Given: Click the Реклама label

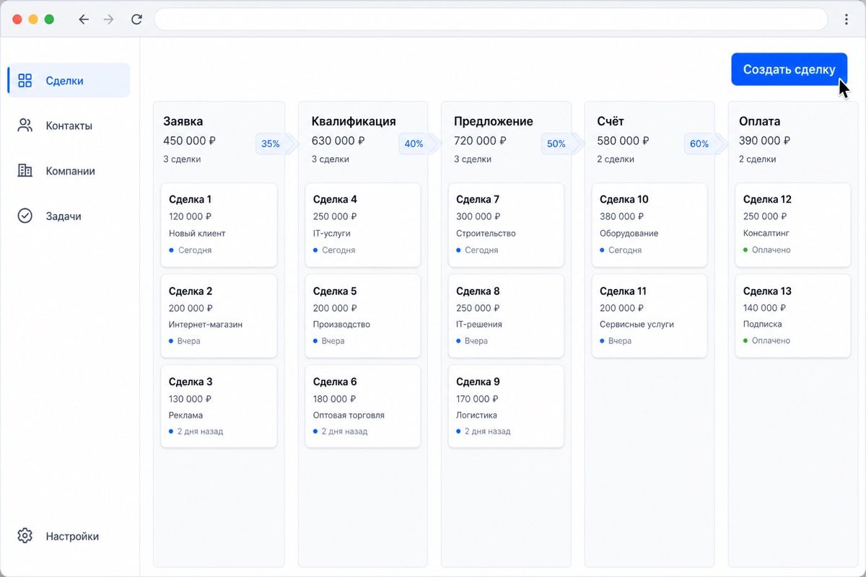Looking at the screenshot, I should coord(186,415).
